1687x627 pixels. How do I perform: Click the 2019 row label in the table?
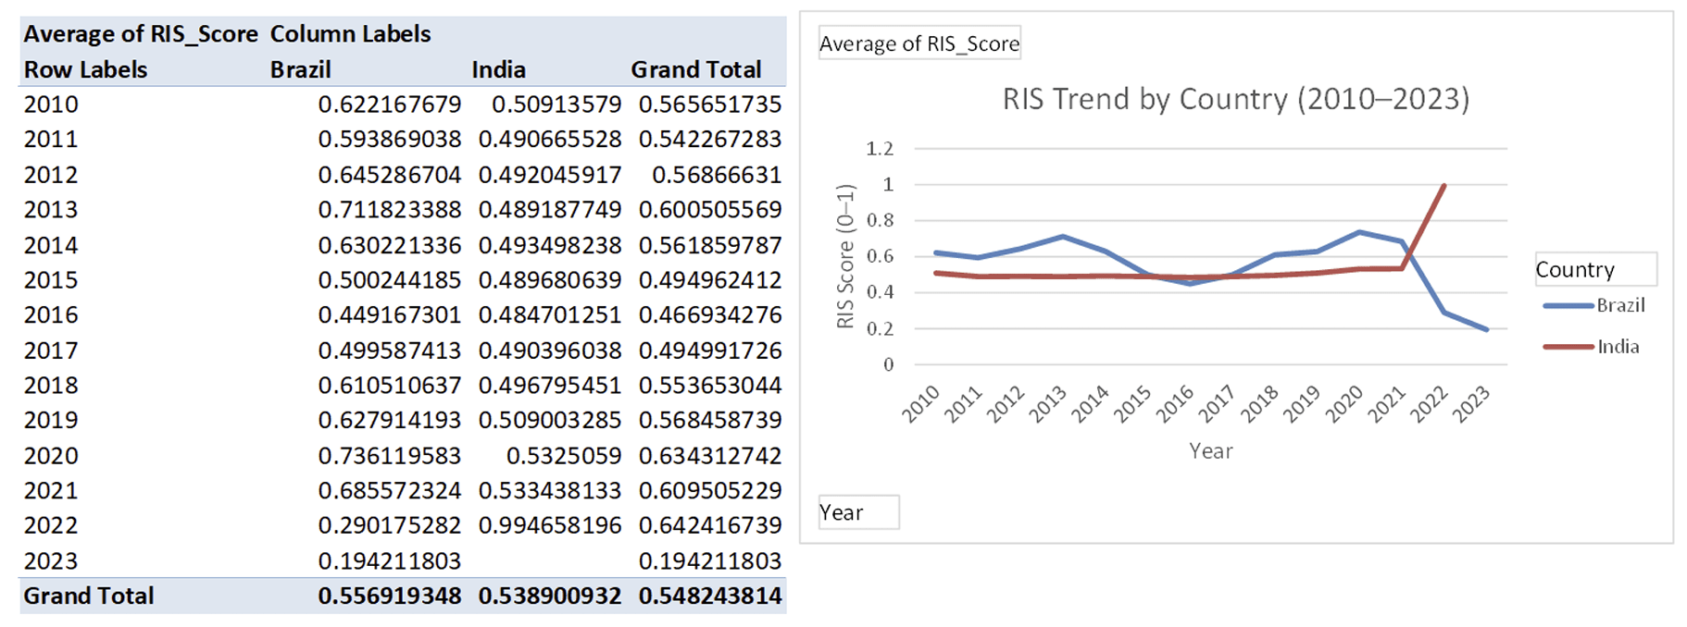click(51, 420)
